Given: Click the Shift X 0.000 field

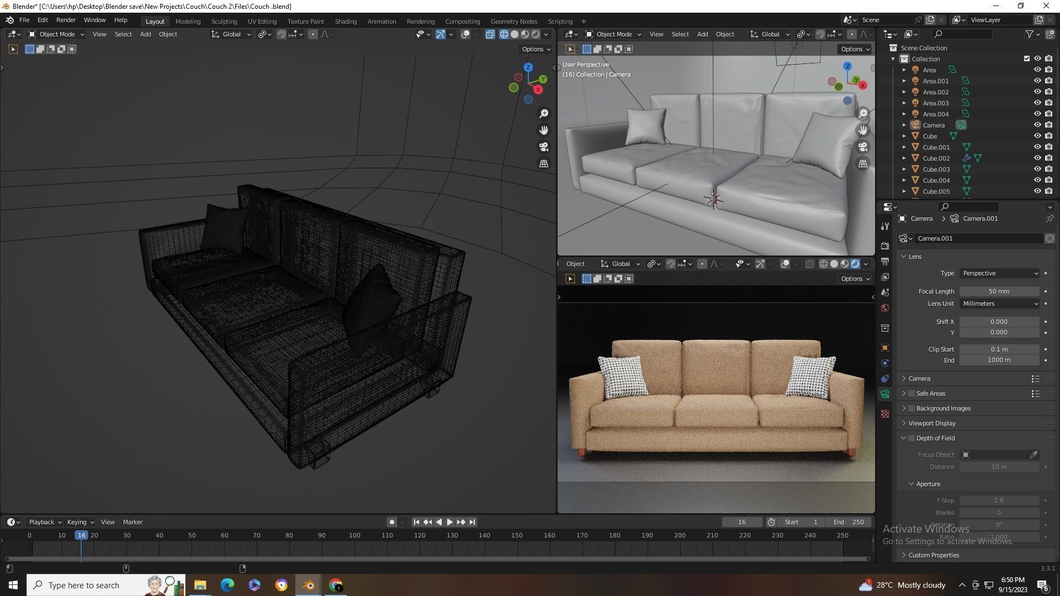Looking at the screenshot, I should pos(999,322).
